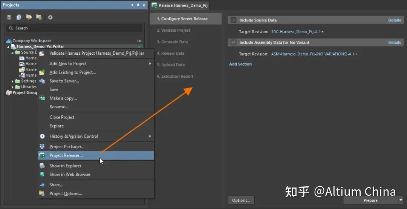This screenshot has height=209, width=407.
Task: Open Projects panel settings gear
Action: (x=50, y=17)
